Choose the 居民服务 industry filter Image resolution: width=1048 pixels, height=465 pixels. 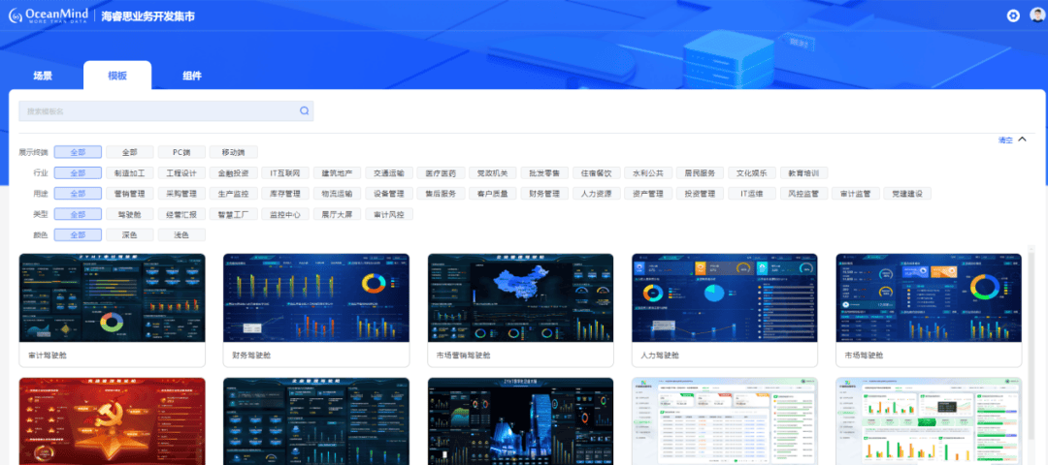coord(701,172)
